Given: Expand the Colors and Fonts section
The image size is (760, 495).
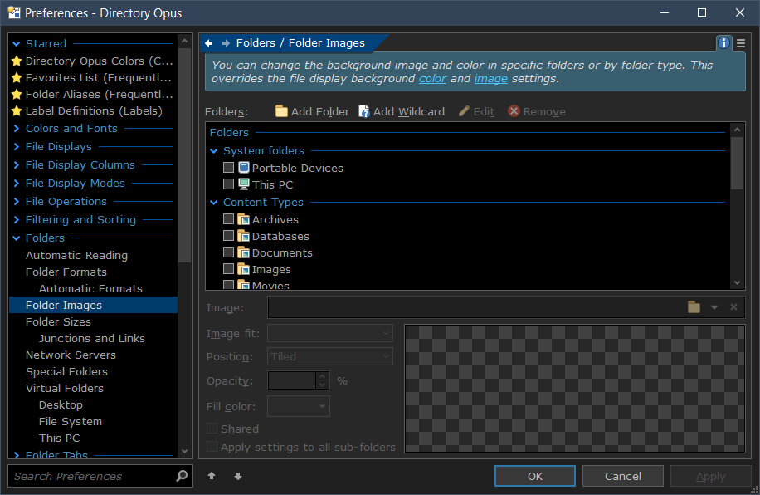Looking at the screenshot, I should tap(17, 129).
